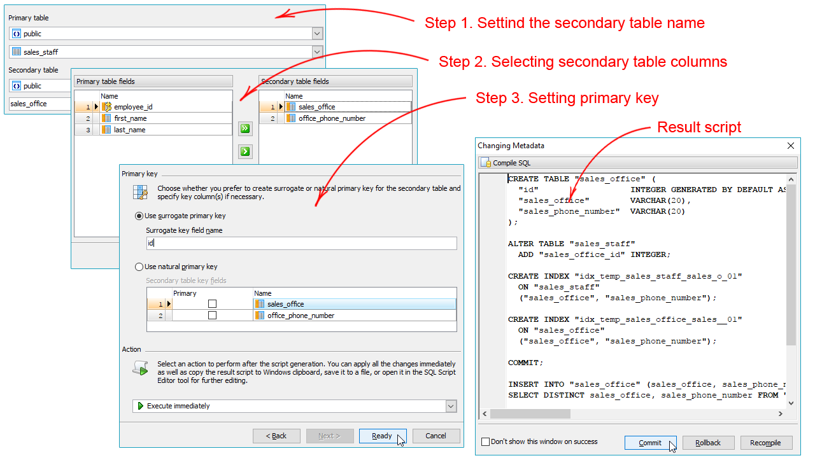Click the first_name column icon
Viewport: 815px width, 458px height.
click(106, 118)
